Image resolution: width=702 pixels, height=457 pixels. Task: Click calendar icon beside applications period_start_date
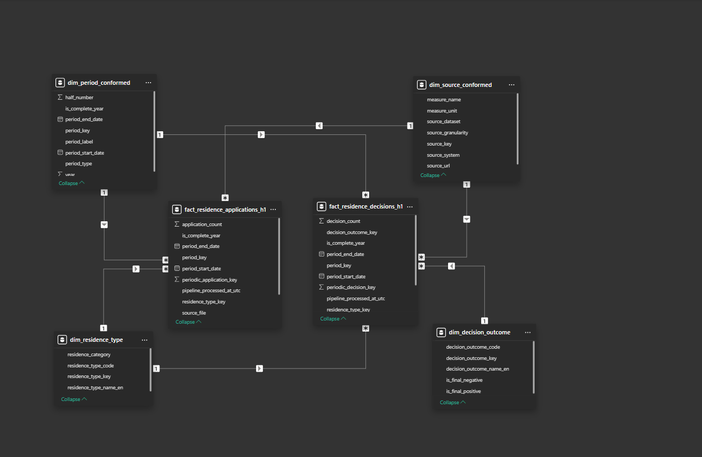tap(177, 268)
